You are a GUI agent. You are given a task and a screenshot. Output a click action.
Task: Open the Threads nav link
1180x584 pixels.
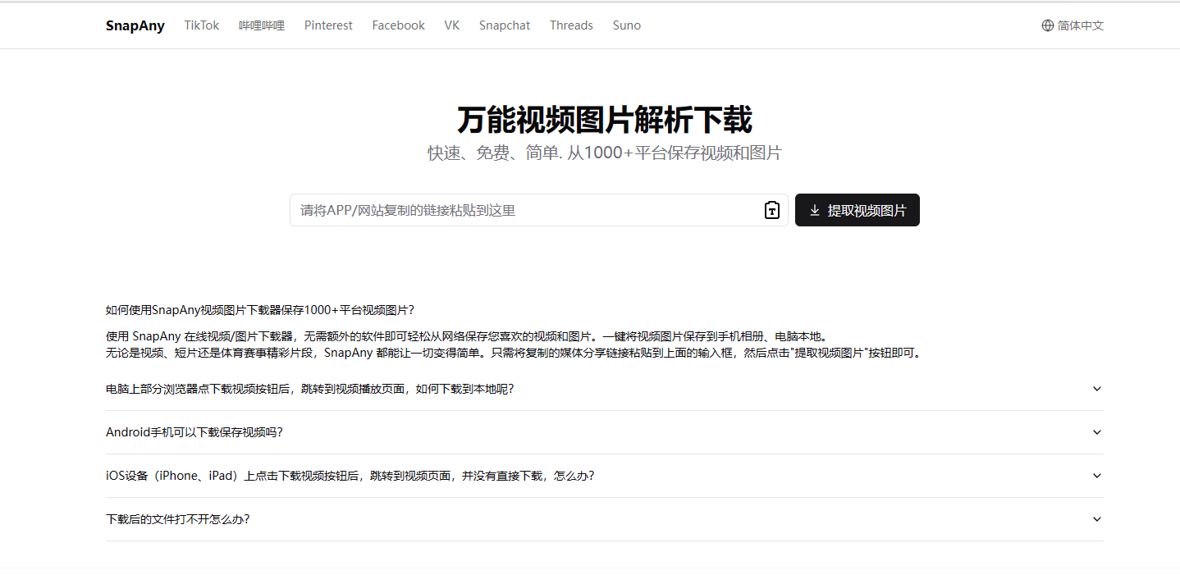coord(571,25)
